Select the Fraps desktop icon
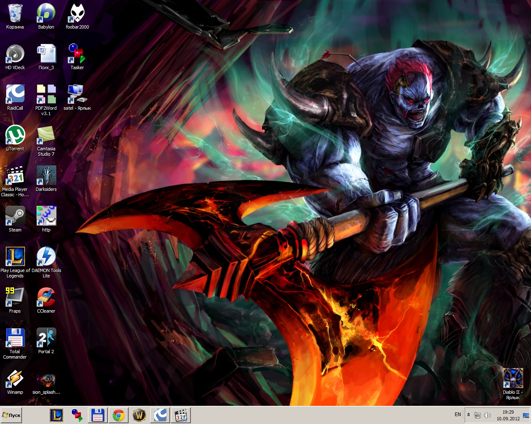531x424 pixels. [15, 301]
